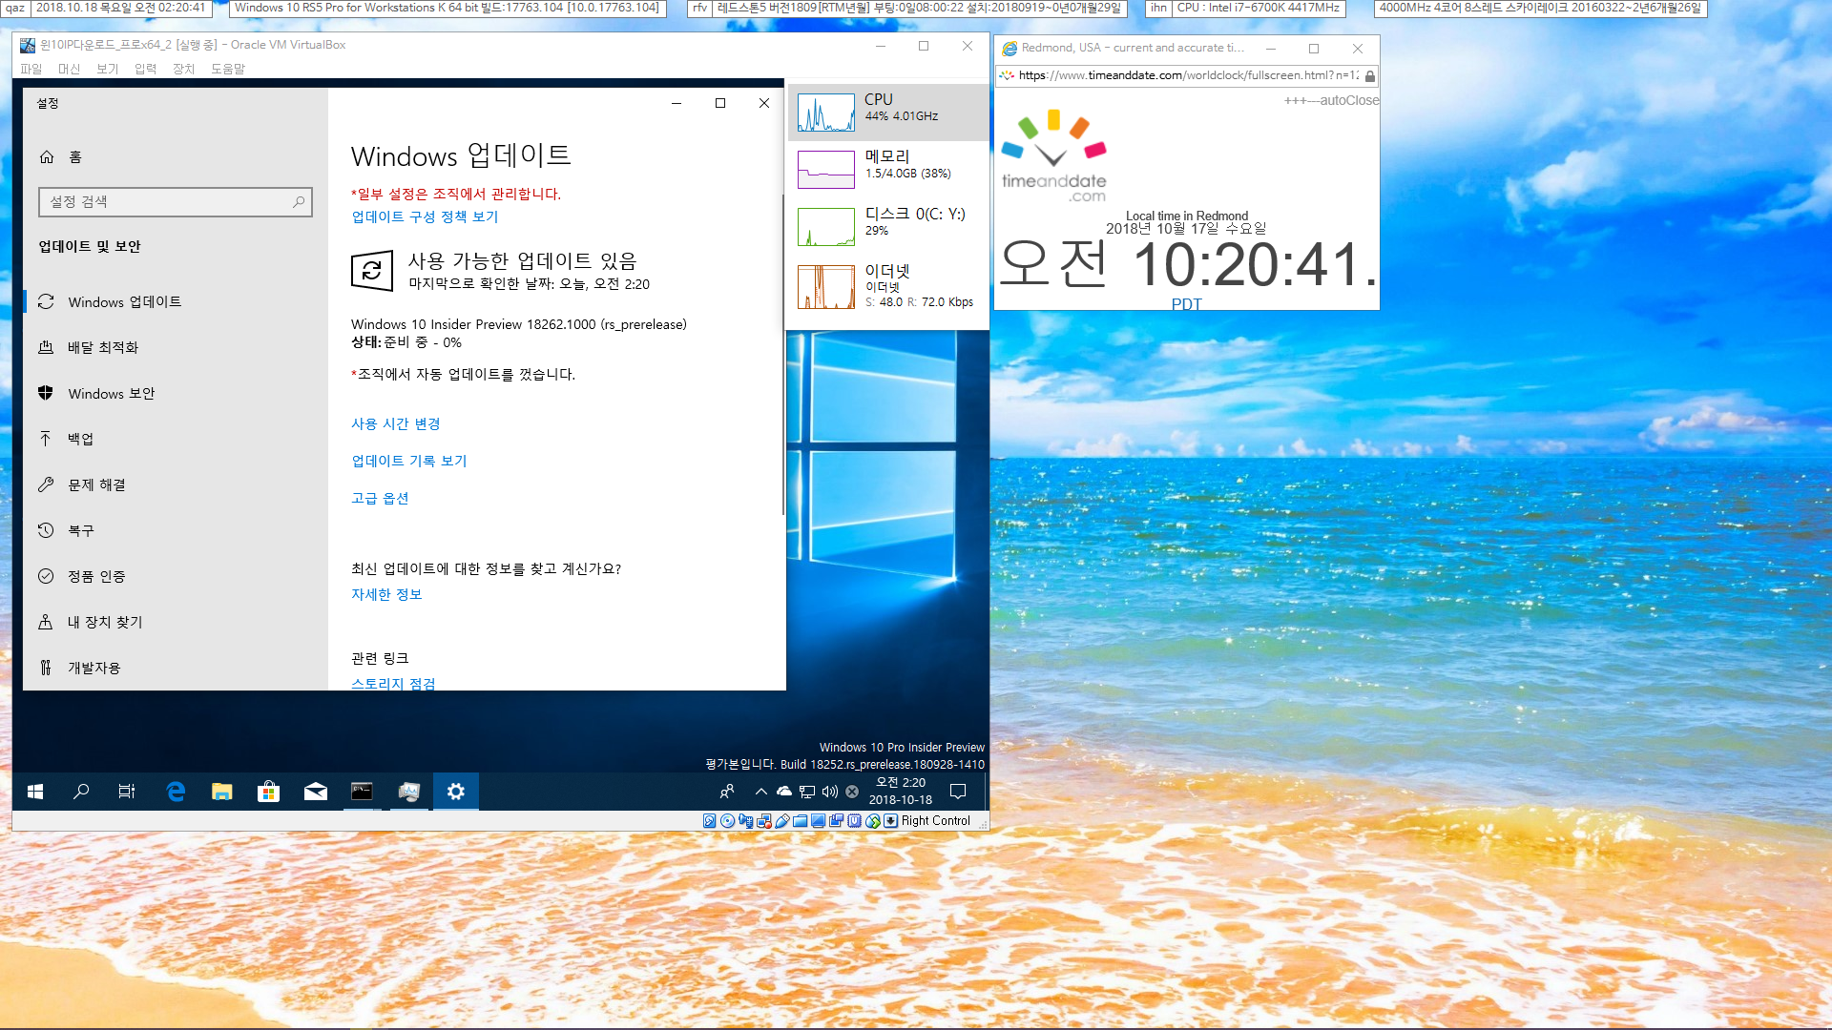Open the guest taskbar clock 오전 2:20
The image size is (1832, 1030).
(x=901, y=792)
